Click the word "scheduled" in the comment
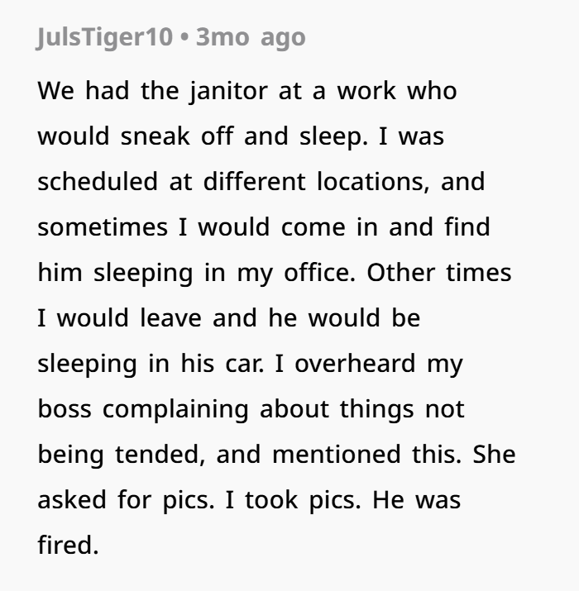The width and height of the screenshot is (579, 591). pyautogui.click(x=98, y=181)
